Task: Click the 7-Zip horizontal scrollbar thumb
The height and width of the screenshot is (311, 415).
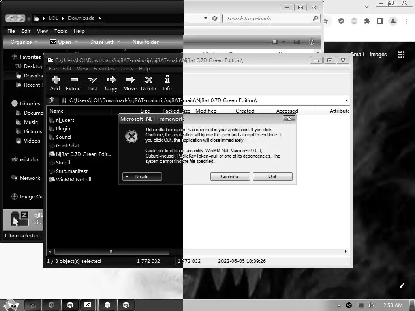Action: [112, 251]
